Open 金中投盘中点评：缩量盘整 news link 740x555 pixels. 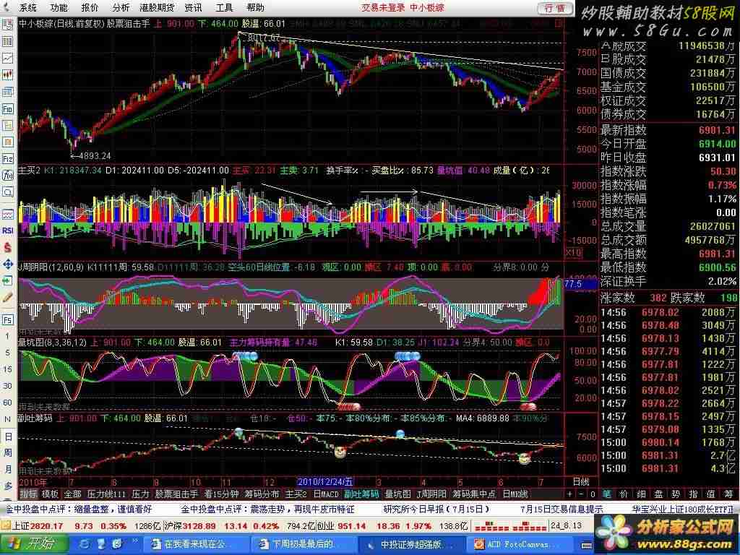click(x=78, y=509)
